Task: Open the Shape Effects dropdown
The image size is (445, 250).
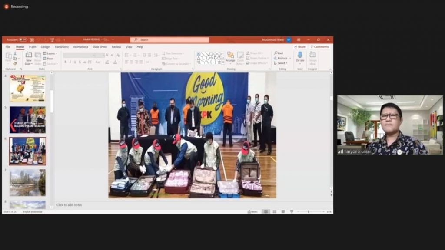Action: (x=256, y=63)
